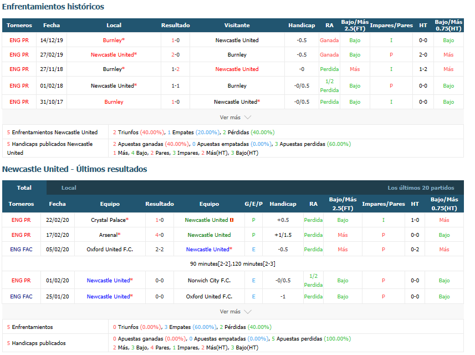Click '90 minutes[2-2],120 minutes[2-3]' note
The width and height of the screenshot is (475, 355).
232,263
